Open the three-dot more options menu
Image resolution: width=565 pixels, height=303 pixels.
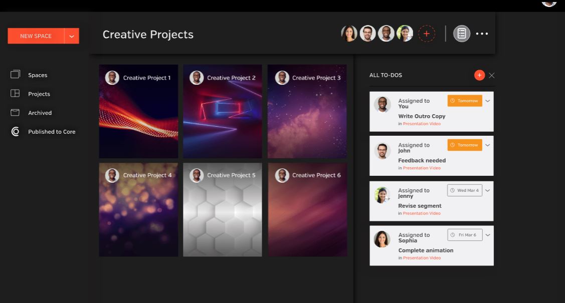[482, 34]
